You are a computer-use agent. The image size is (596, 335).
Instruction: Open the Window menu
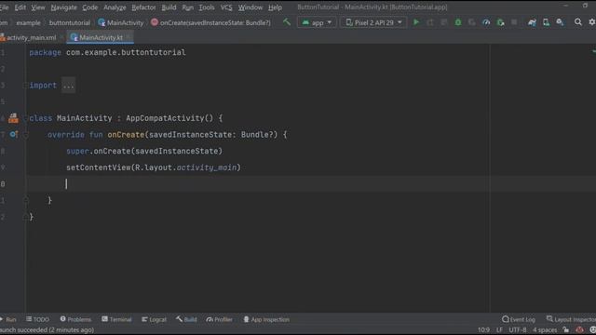pos(251,7)
